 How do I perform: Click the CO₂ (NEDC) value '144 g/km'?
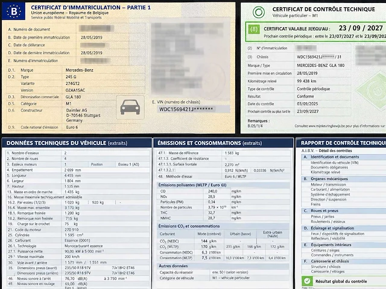[209, 241]
